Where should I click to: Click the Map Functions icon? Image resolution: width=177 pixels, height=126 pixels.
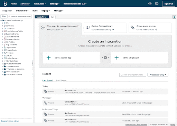5,45
